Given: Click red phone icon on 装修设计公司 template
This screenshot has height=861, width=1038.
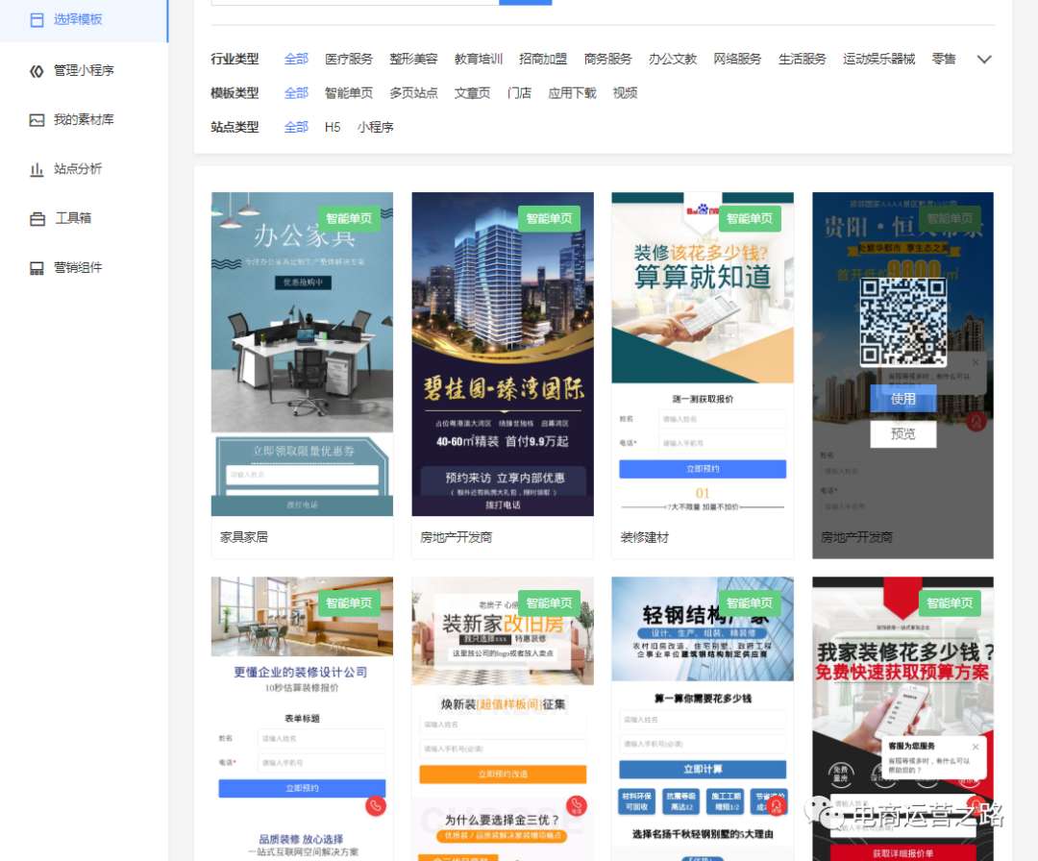Looking at the screenshot, I should click(x=376, y=806).
